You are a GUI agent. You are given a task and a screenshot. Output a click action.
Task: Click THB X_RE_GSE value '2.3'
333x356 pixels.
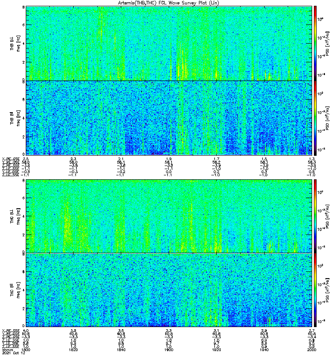click(x=73, y=159)
